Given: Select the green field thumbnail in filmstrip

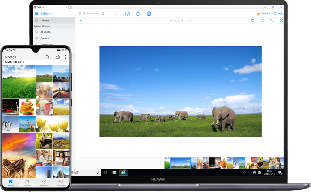Looking at the screenshot, I should (x=167, y=163).
